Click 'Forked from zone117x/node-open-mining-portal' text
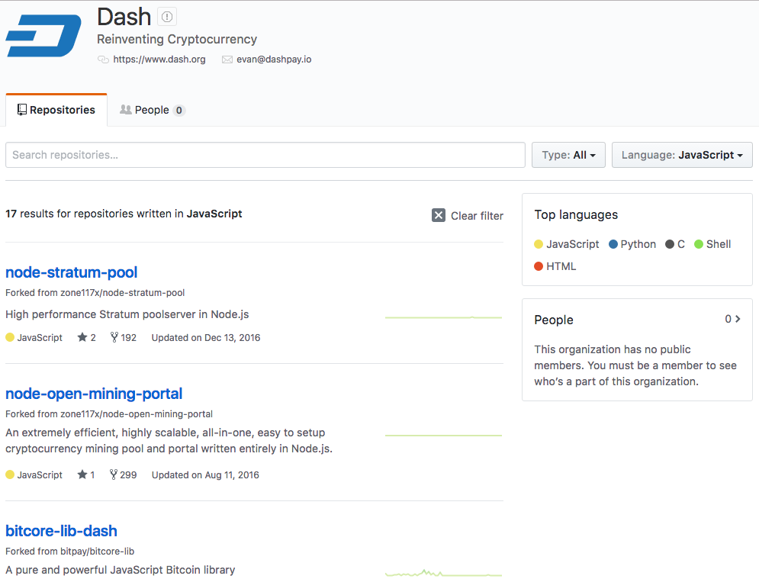 (109, 414)
